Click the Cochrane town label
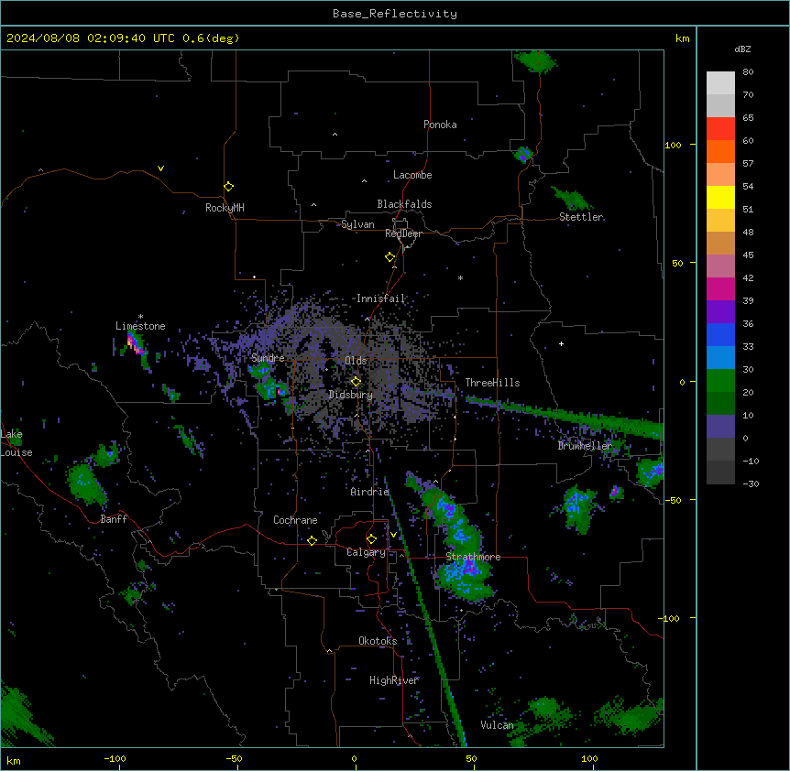 click(295, 520)
